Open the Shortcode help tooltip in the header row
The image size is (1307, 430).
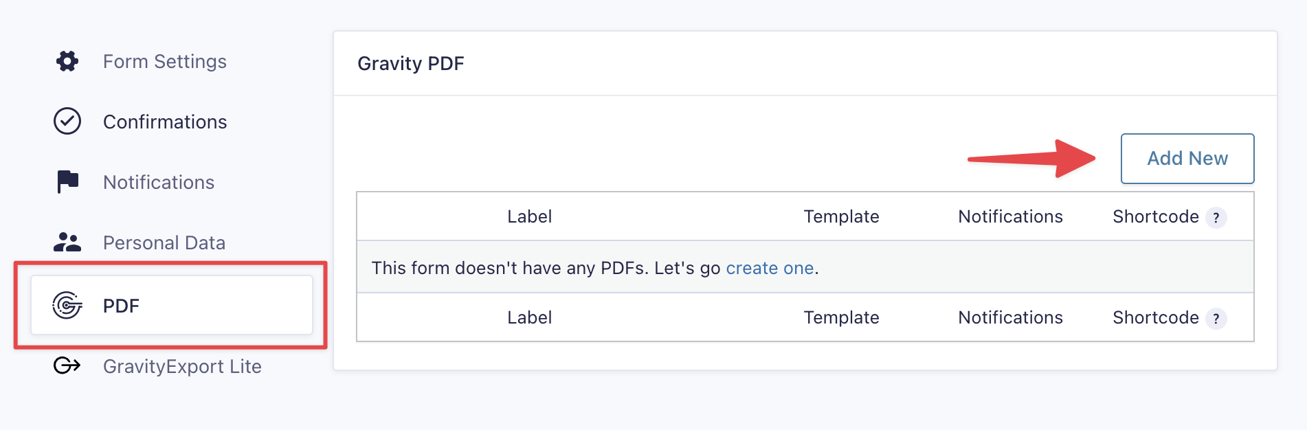coord(1218,217)
